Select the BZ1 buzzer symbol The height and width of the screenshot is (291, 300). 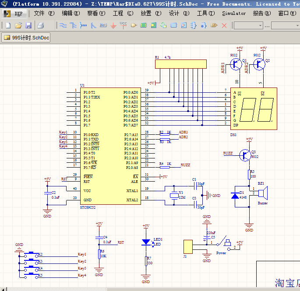pyautogui.click(x=263, y=193)
